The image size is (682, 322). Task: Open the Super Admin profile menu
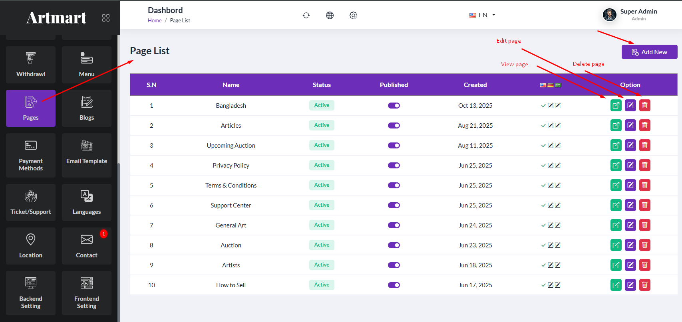630,15
